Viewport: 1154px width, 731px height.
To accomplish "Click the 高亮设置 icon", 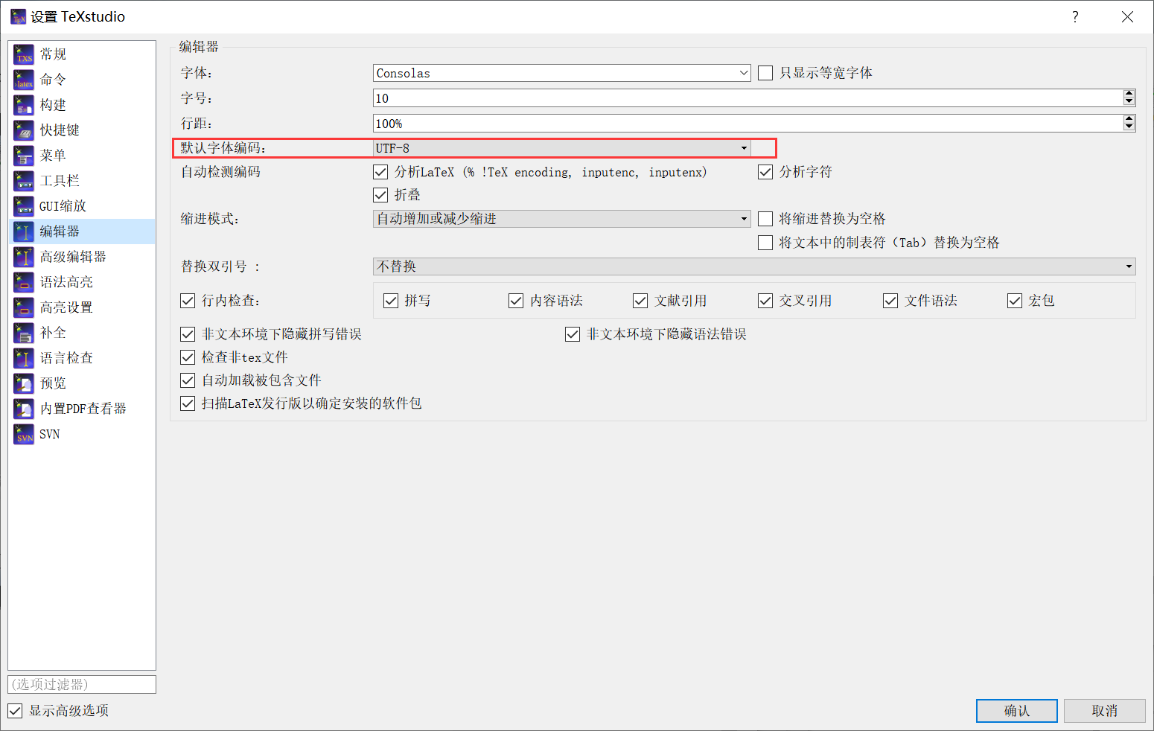I will click(24, 307).
